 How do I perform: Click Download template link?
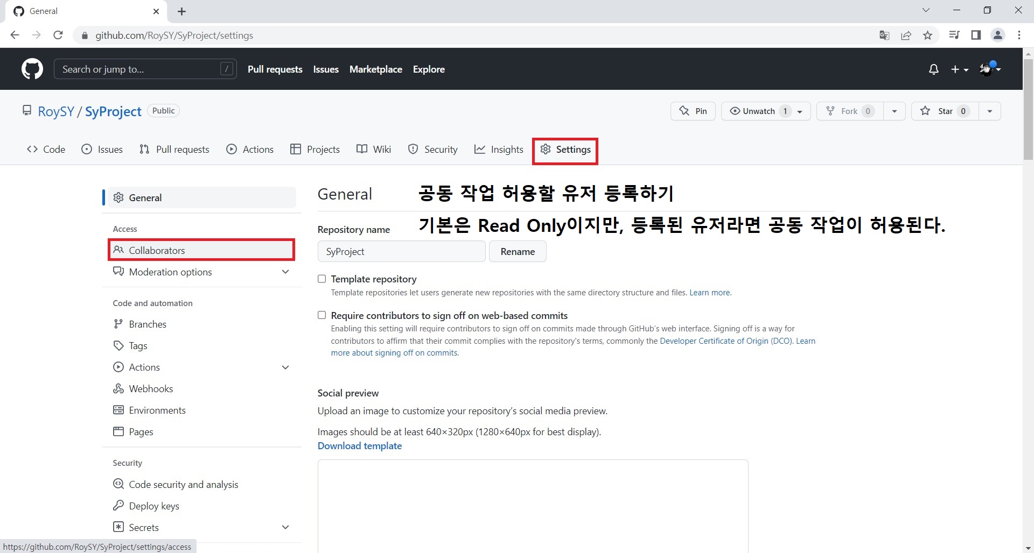tap(360, 446)
